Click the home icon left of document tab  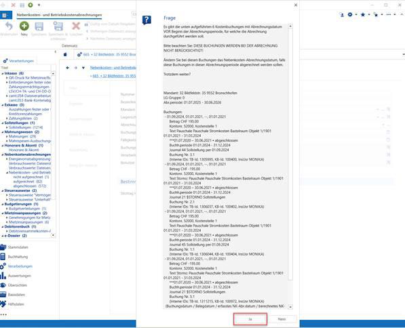65,54
